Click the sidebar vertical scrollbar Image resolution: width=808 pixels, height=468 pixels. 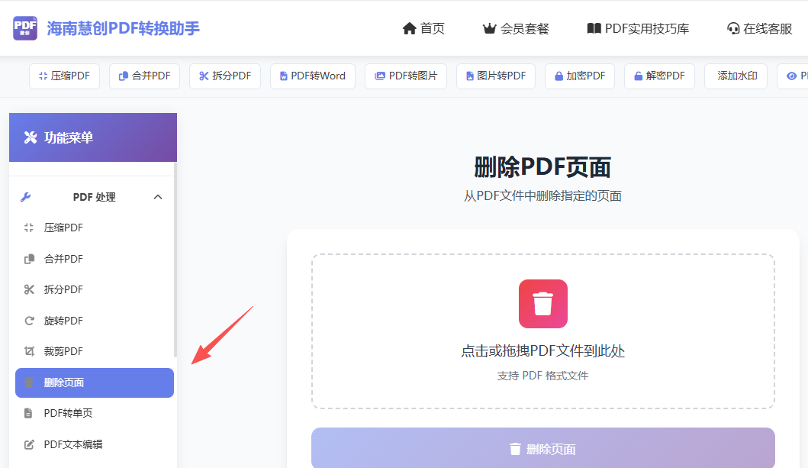pos(175,260)
